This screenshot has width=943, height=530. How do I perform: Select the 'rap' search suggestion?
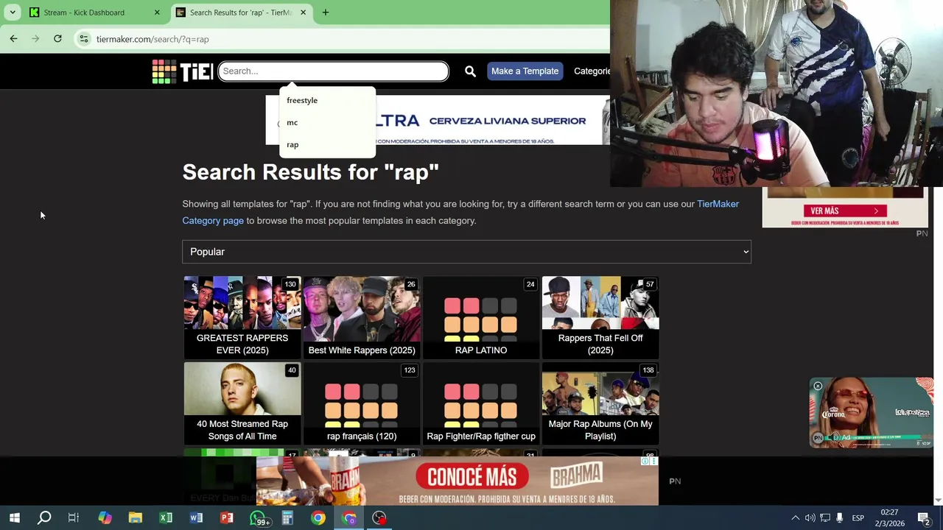pos(327,144)
